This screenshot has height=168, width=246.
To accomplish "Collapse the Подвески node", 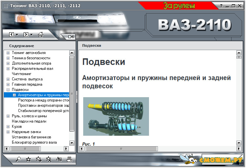I will pyautogui.click(x=8, y=90).
